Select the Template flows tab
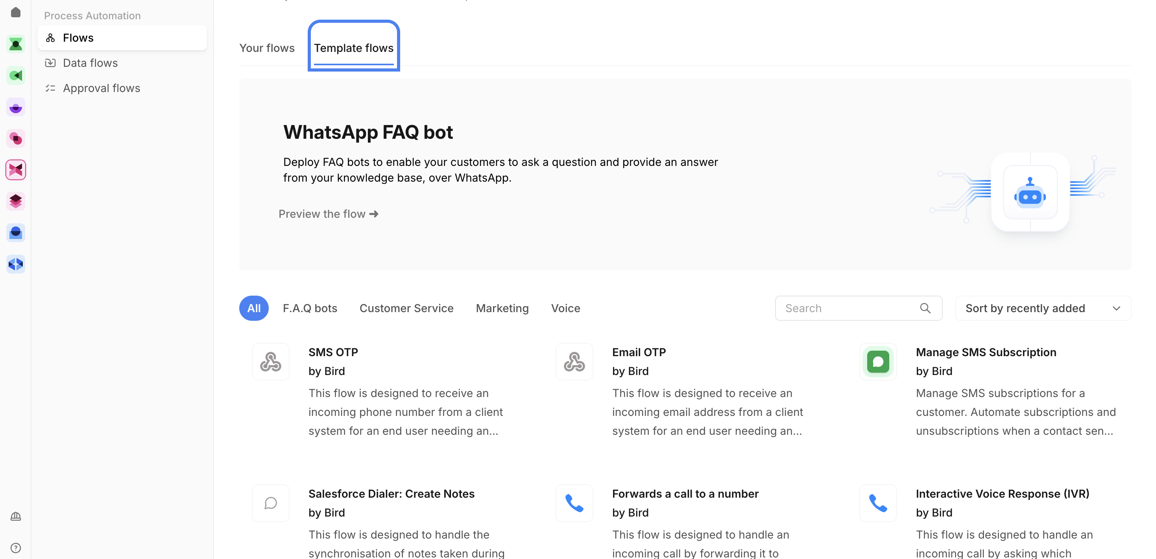The width and height of the screenshot is (1156, 559). (354, 48)
